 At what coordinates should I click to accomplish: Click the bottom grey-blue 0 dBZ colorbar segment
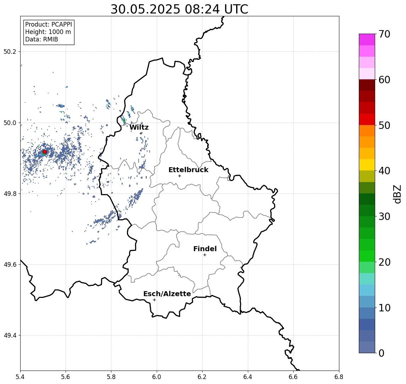pyautogui.click(x=367, y=347)
